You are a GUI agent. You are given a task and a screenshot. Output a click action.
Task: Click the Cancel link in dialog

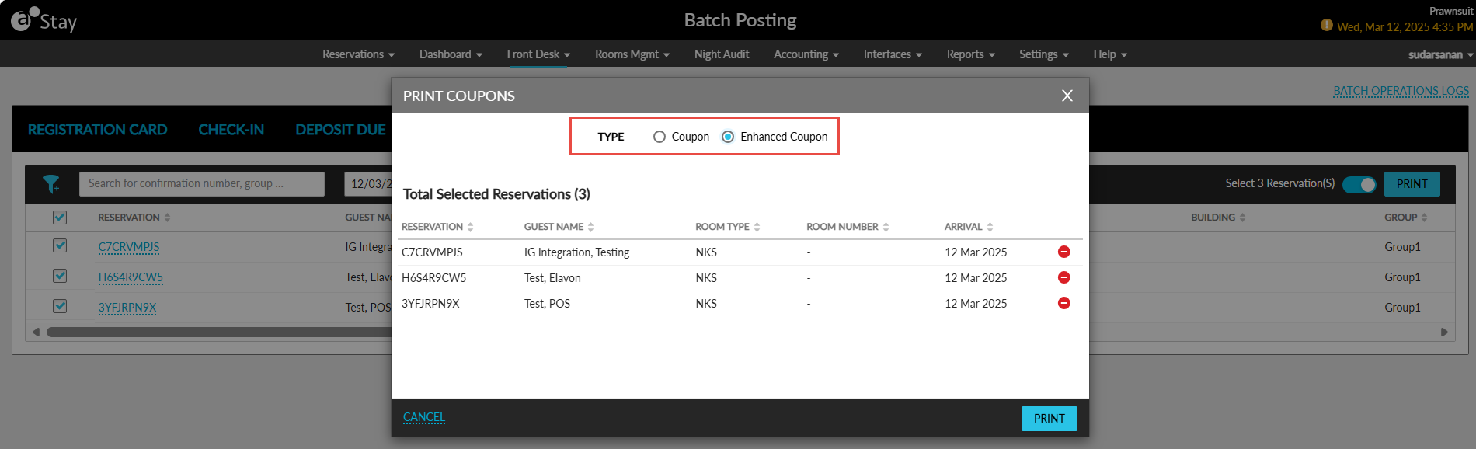[424, 417]
